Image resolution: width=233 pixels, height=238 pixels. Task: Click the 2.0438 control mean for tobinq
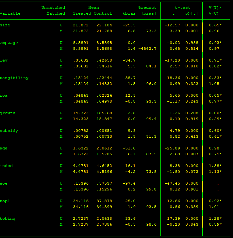(x=104, y=219)
